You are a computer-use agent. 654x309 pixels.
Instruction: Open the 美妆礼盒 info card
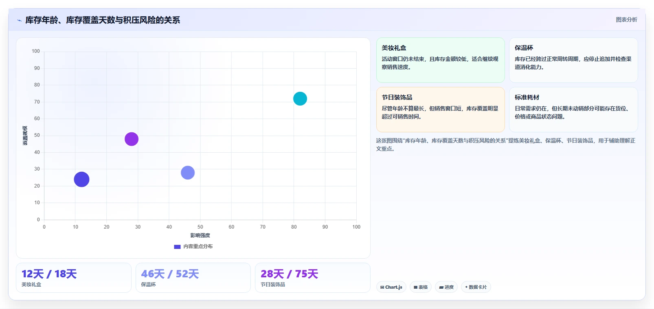pos(440,60)
